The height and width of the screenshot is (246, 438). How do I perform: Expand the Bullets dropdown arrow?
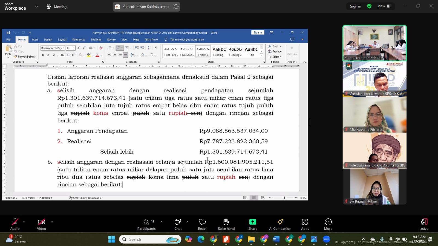tap(113, 48)
